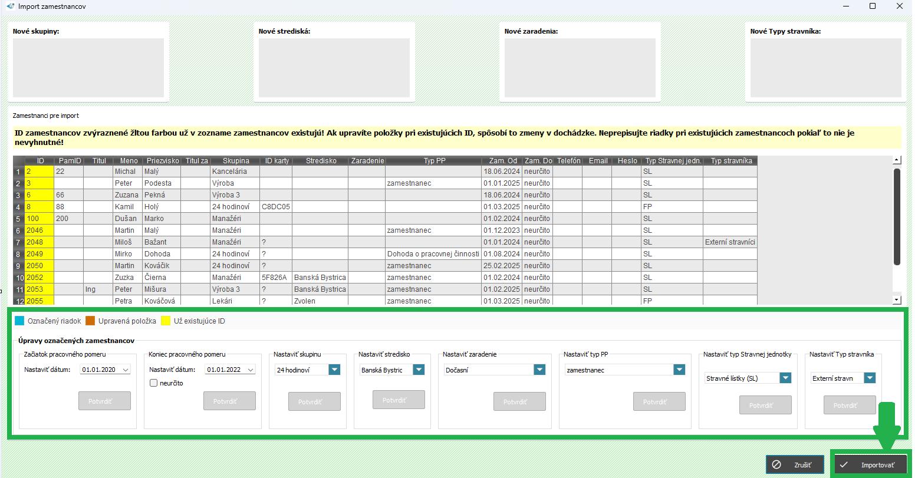Image resolution: width=915 pixels, height=478 pixels.
Task: Click the Priezvisko column header
Action: pyautogui.click(x=162, y=161)
